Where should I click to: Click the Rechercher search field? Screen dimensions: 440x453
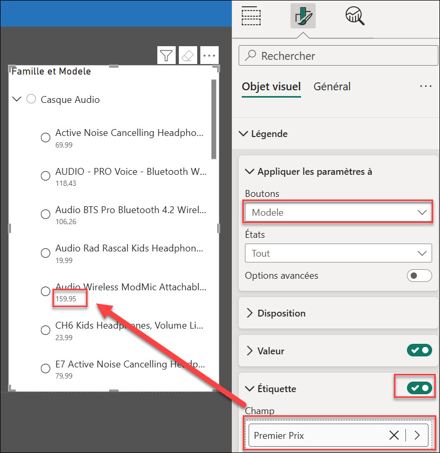click(x=338, y=56)
